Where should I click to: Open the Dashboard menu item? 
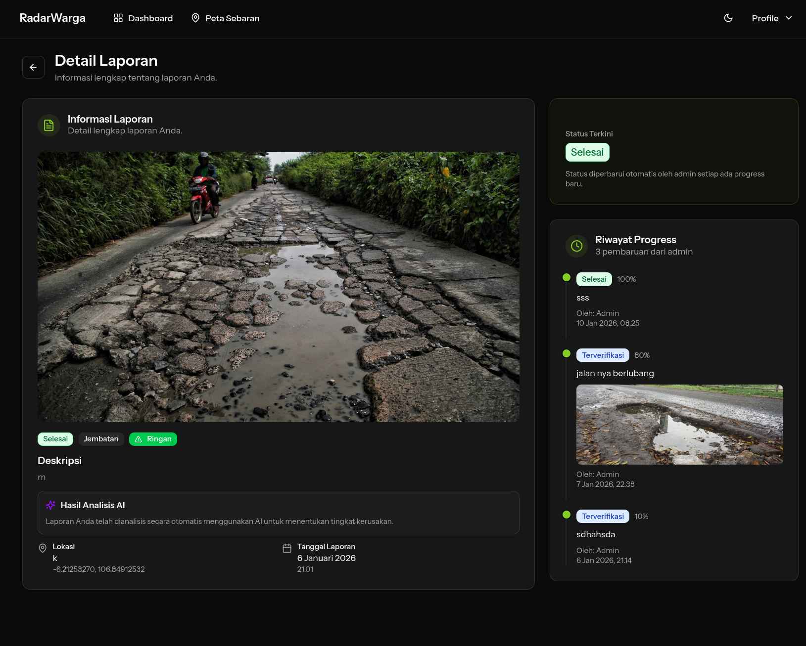tap(150, 18)
